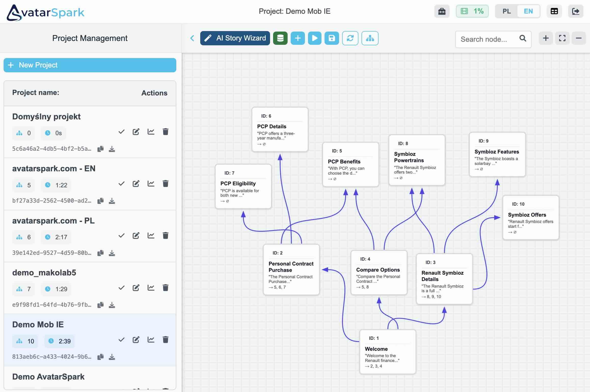Toggle fullscreen fit view of canvas
The height and width of the screenshot is (392, 590).
click(562, 38)
